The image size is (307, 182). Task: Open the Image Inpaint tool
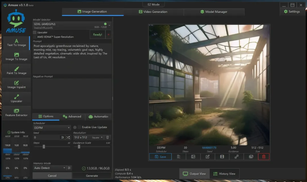point(16,85)
